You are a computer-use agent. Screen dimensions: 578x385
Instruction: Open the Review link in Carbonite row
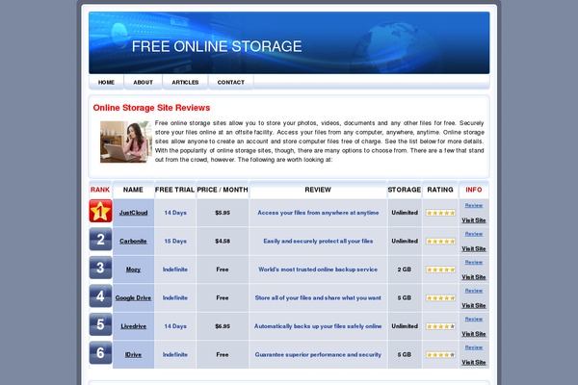[474, 234]
